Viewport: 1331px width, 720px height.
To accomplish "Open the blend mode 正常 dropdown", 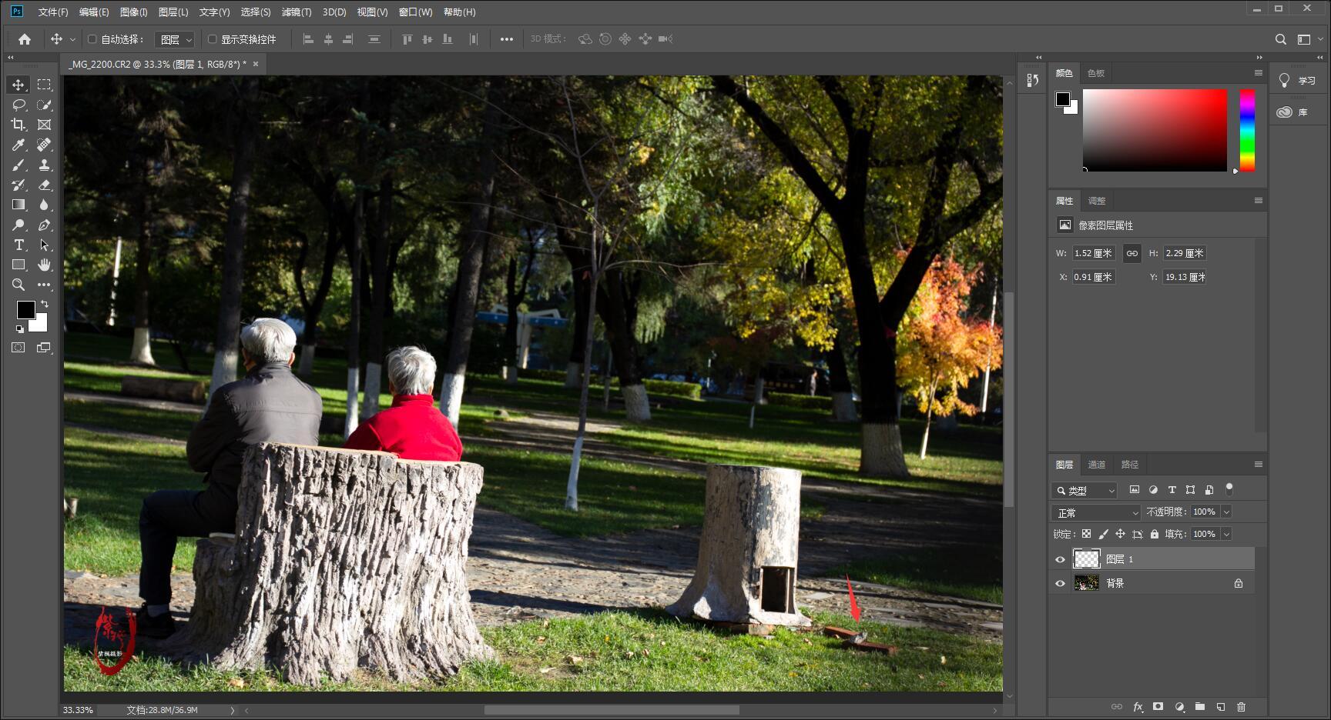I will coord(1095,512).
